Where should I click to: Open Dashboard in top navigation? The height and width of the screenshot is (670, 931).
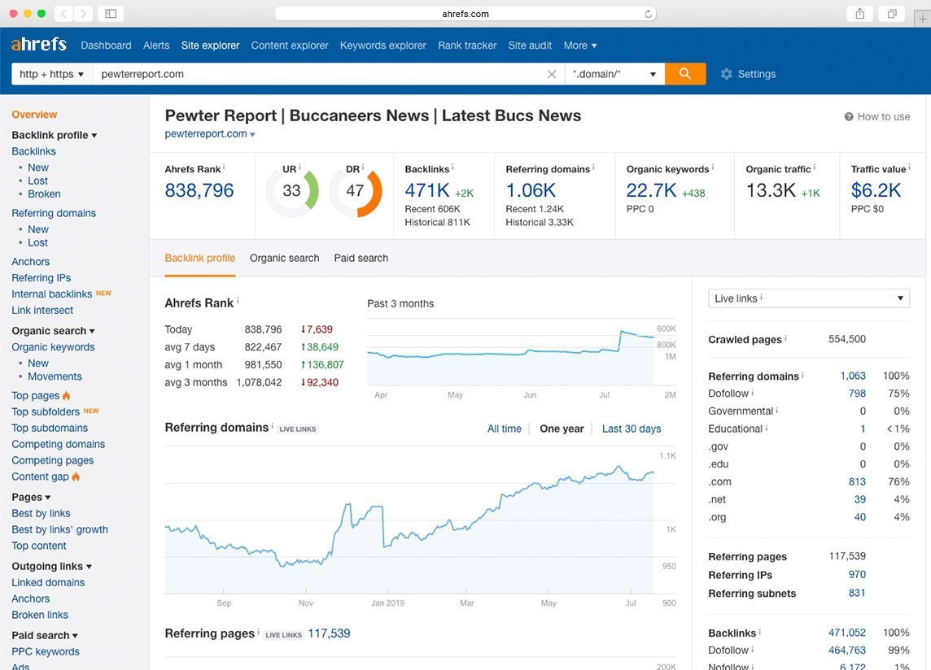point(106,45)
